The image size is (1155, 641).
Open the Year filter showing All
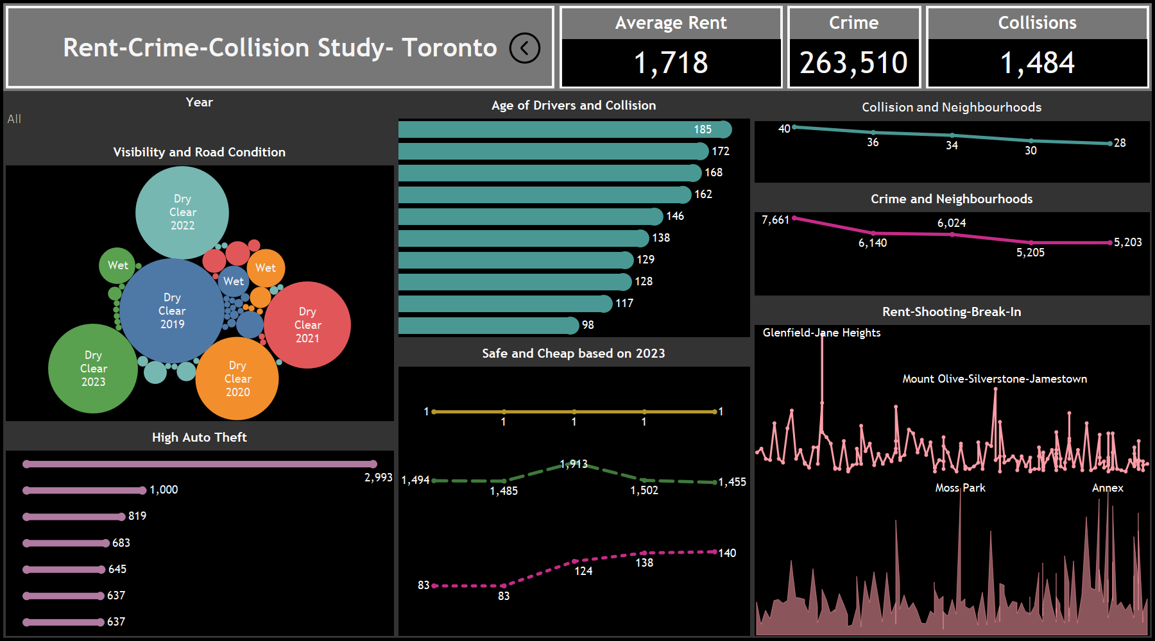(x=14, y=119)
